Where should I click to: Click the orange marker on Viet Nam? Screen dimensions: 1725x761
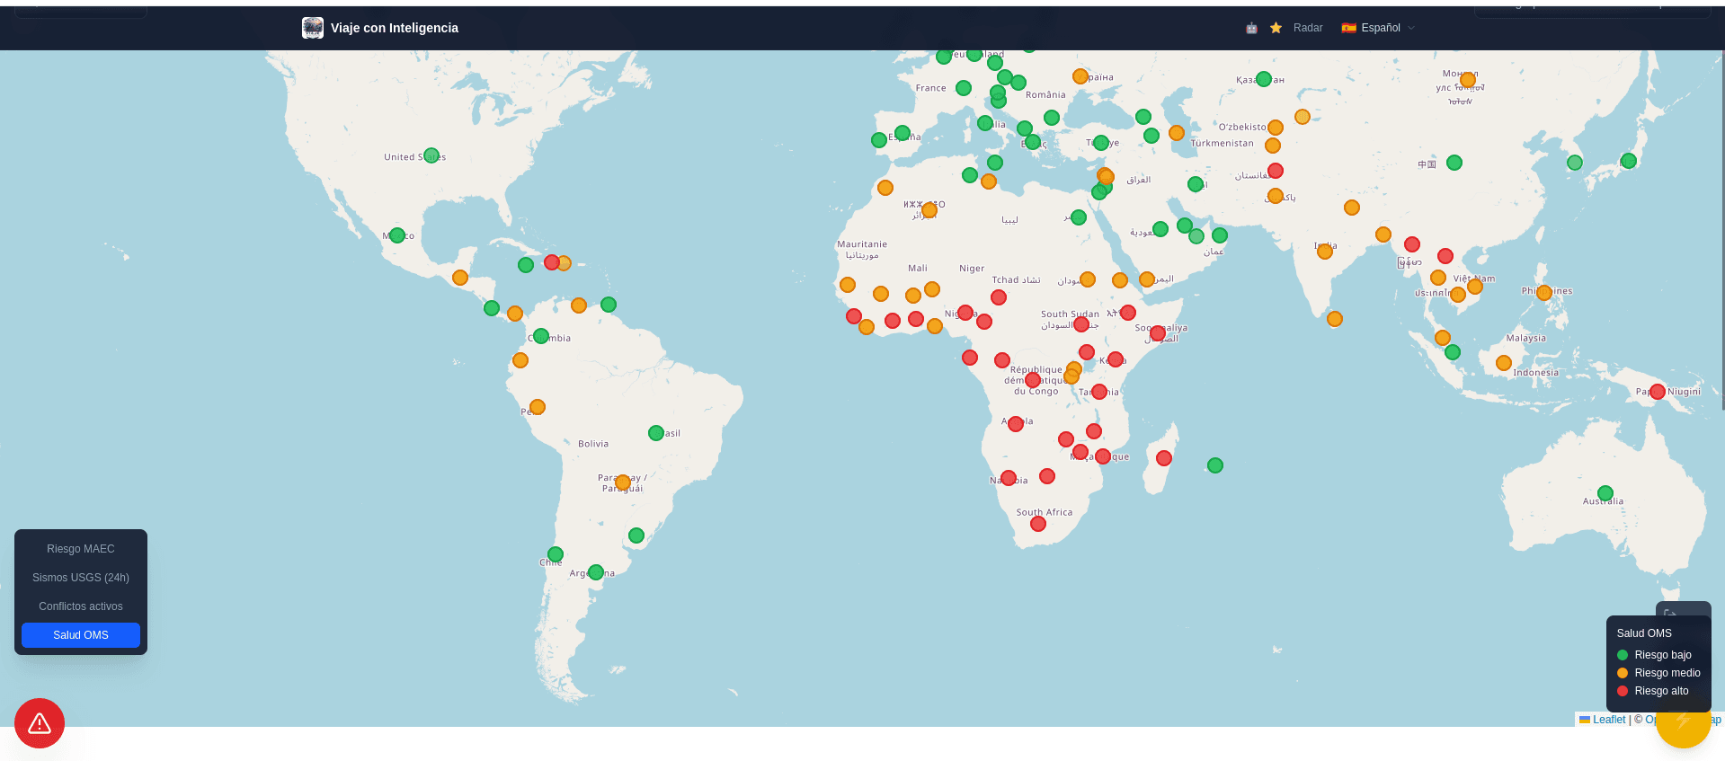(x=1475, y=287)
